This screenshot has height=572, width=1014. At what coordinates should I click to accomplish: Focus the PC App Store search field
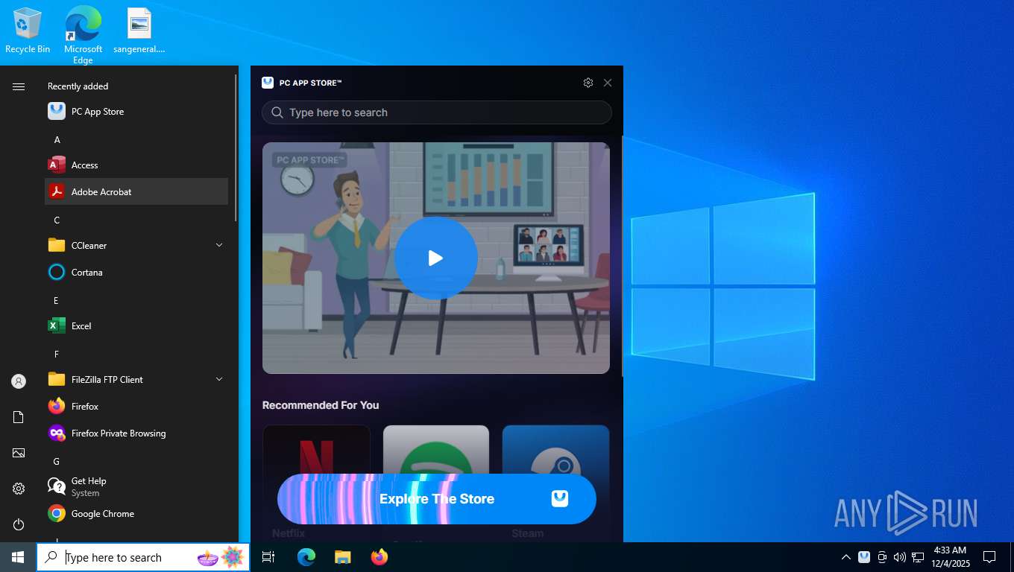437,112
